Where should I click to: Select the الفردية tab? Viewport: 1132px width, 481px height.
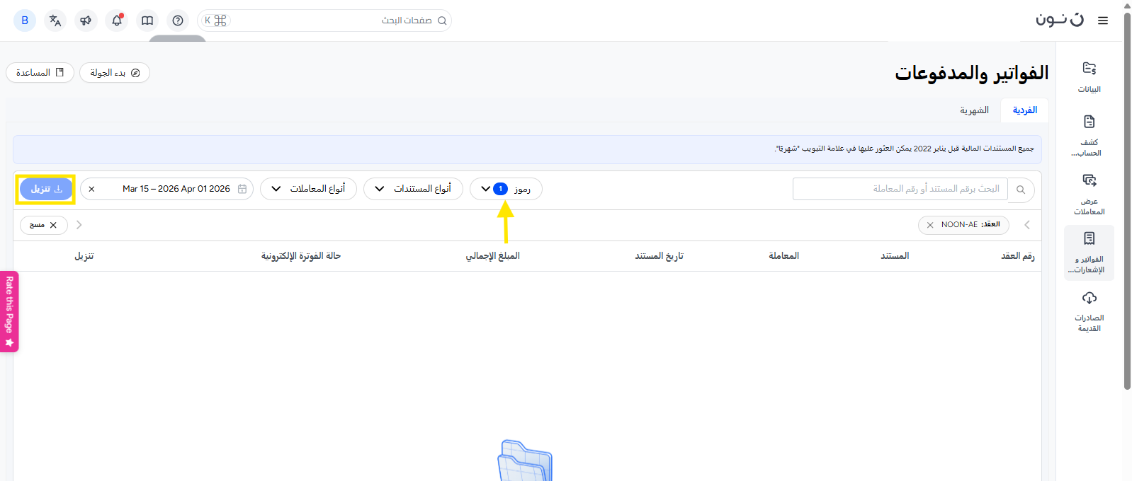click(1024, 110)
